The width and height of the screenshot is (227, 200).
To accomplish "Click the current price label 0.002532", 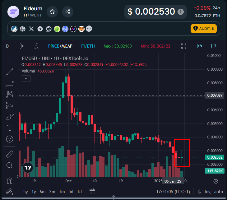I will point(215,157).
